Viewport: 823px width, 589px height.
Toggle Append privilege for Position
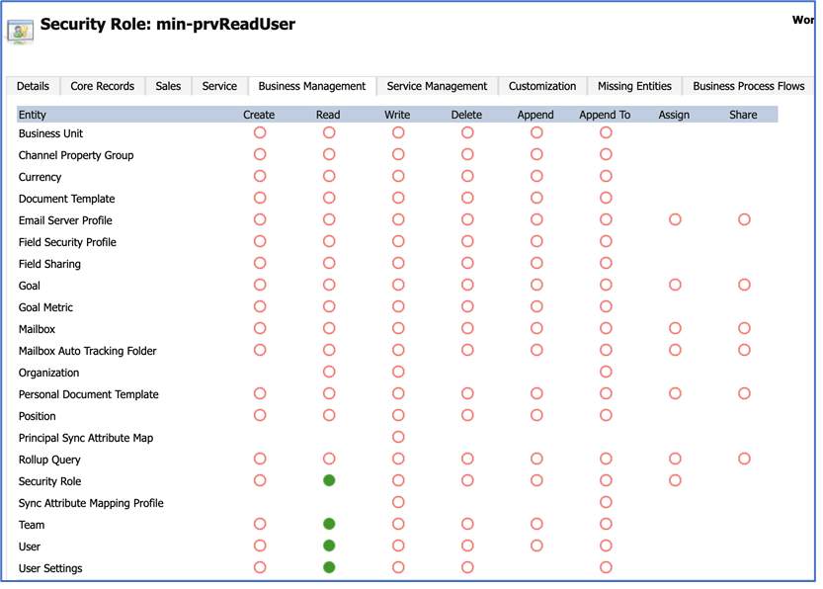point(536,415)
